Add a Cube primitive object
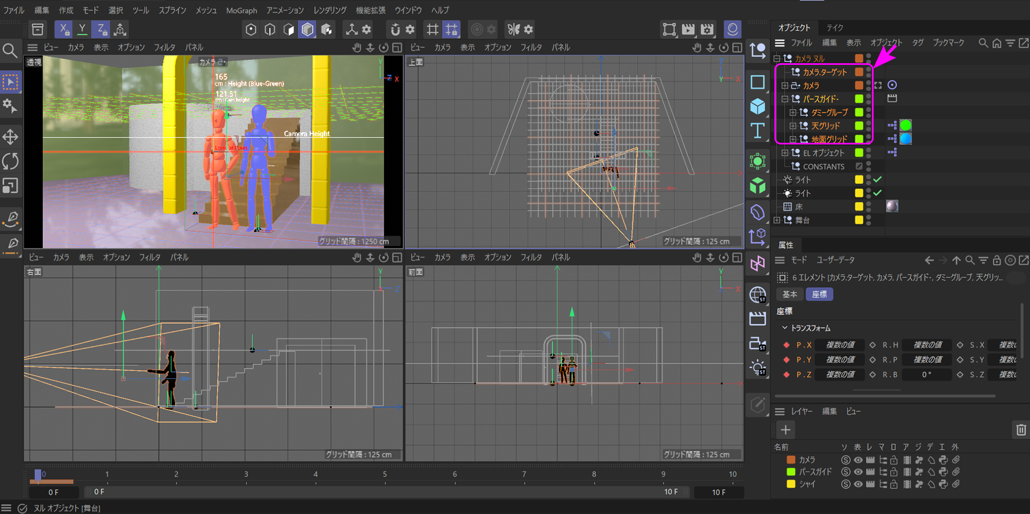Screen dimensions: 1030x514 [x=758, y=106]
